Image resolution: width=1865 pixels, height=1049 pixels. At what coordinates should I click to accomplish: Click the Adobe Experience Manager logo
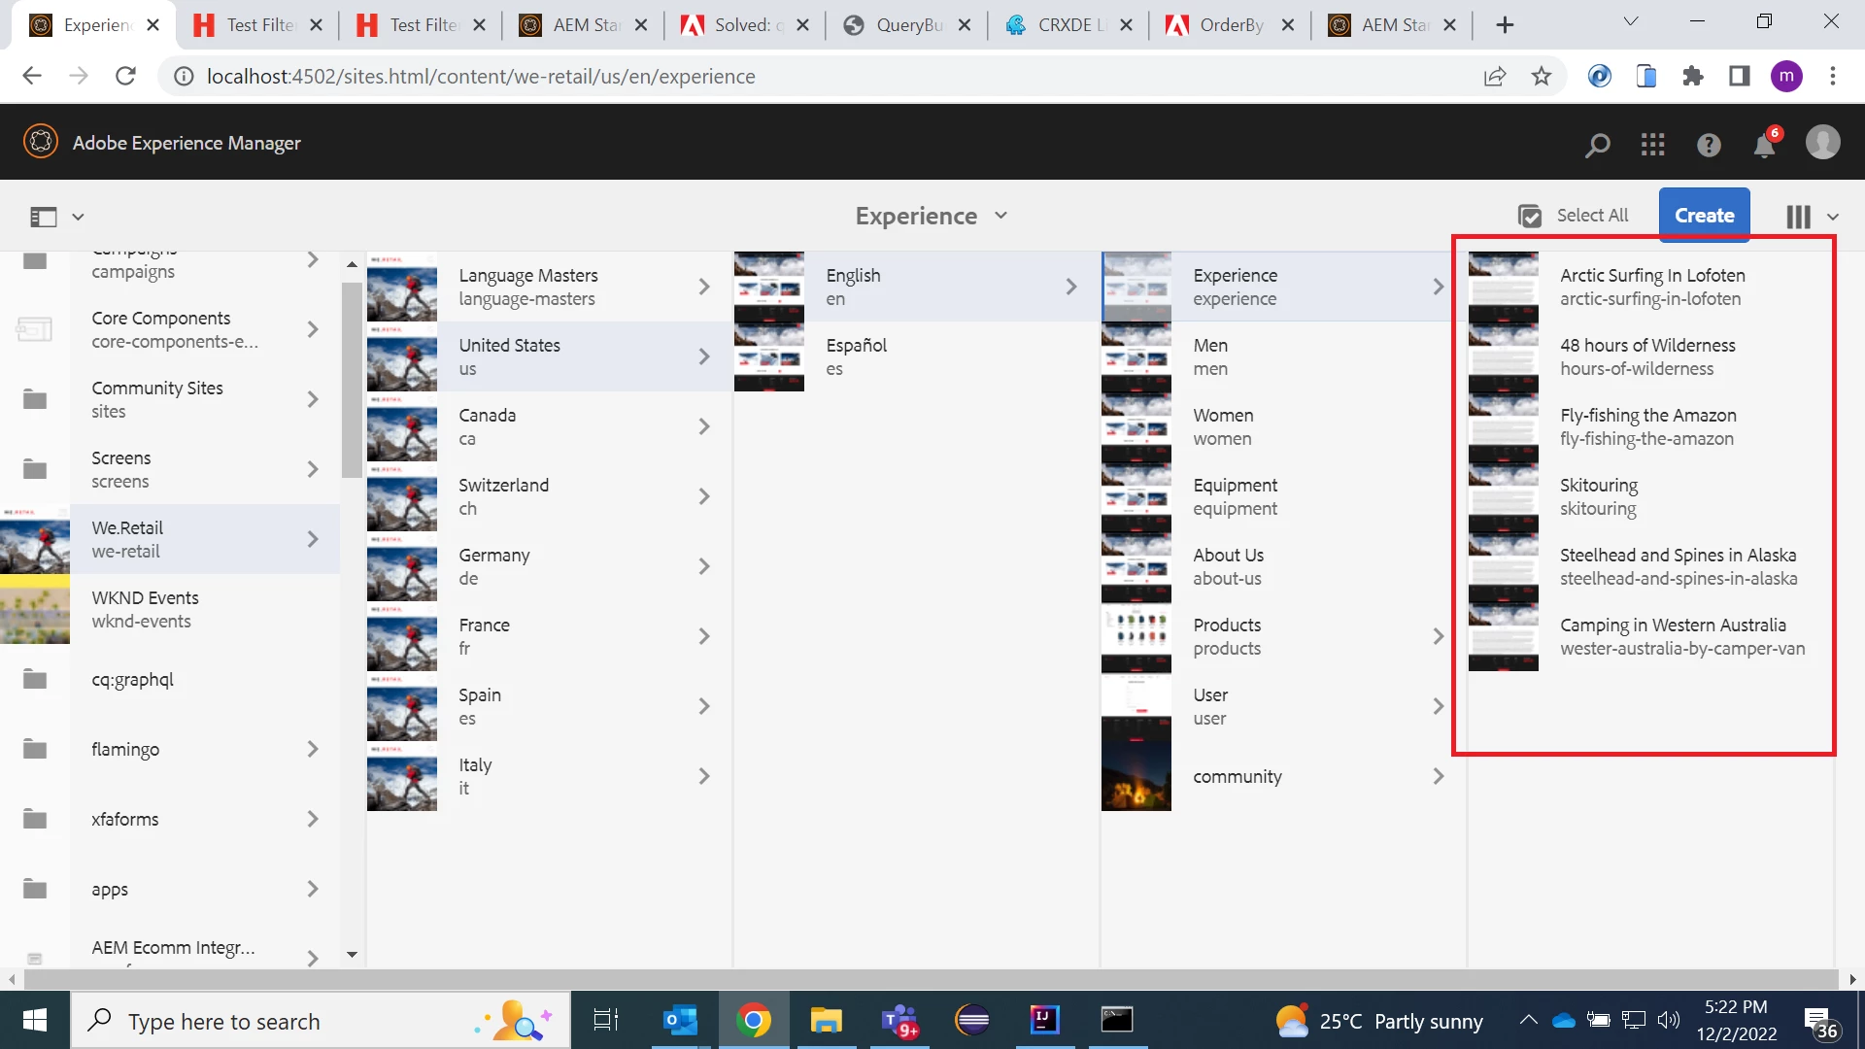tap(41, 143)
